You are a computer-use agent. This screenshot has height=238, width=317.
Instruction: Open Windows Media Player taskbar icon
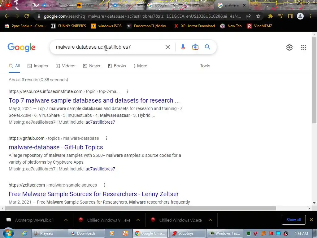coord(112,233)
